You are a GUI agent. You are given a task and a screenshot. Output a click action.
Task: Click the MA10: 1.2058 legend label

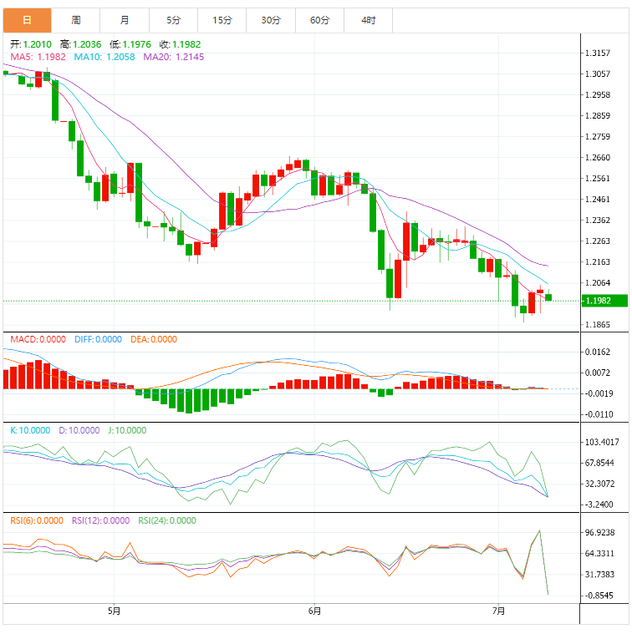coord(104,57)
